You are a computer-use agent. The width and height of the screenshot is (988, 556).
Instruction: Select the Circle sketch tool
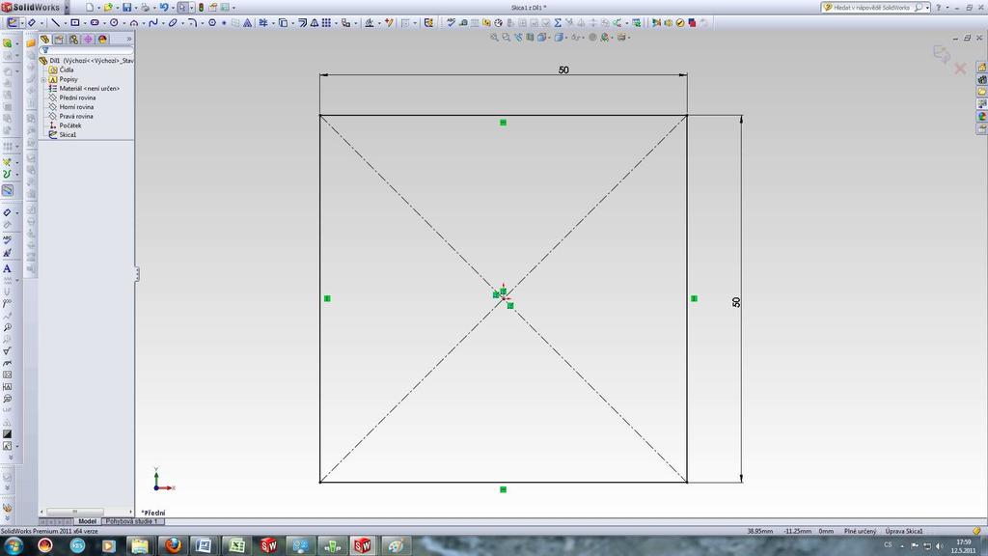(x=114, y=23)
